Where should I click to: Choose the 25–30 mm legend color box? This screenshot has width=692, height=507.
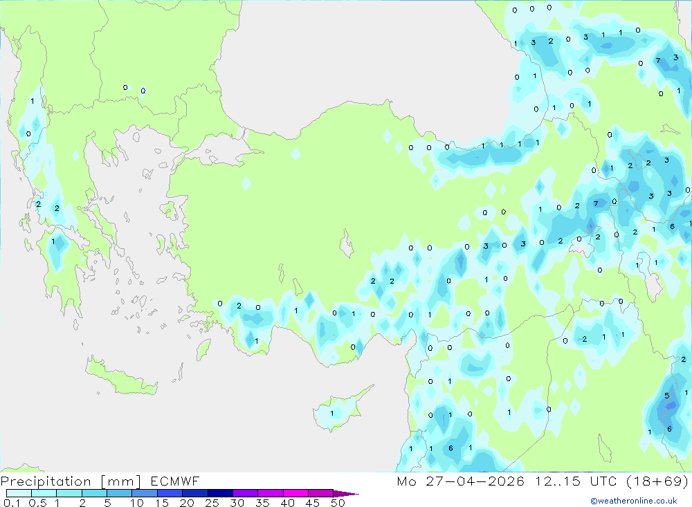(x=220, y=493)
